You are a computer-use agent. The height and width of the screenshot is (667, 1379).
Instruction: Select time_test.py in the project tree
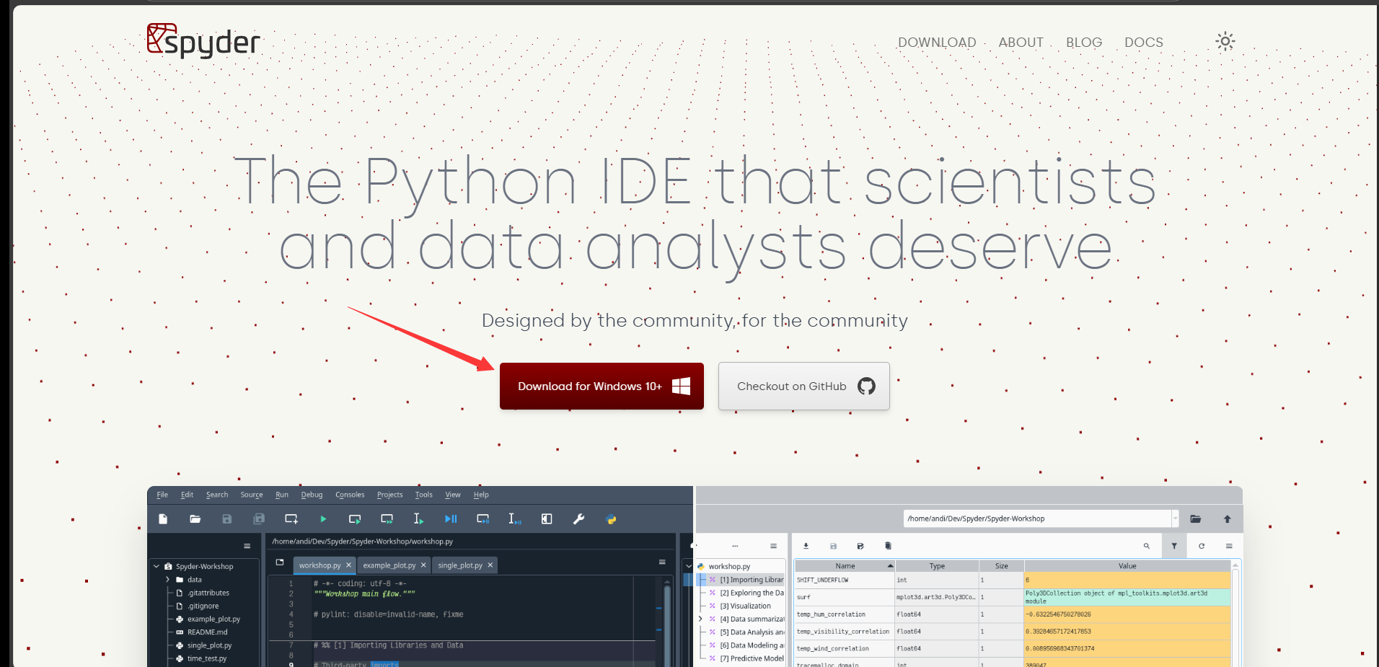pyautogui.click(x=207, y=658)
